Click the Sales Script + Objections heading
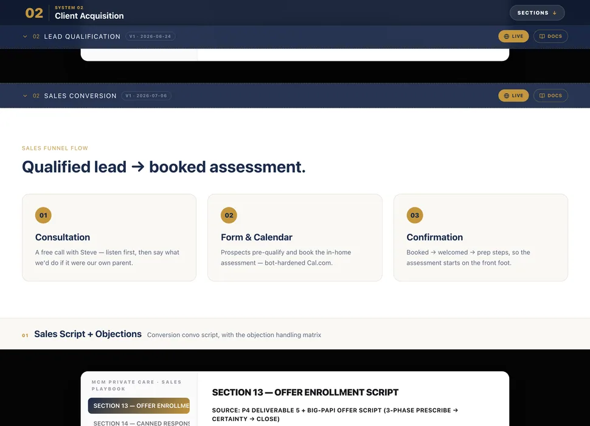The width and height of the screenshot is (590, 426). pyautogui.click(x=88, y=334)
